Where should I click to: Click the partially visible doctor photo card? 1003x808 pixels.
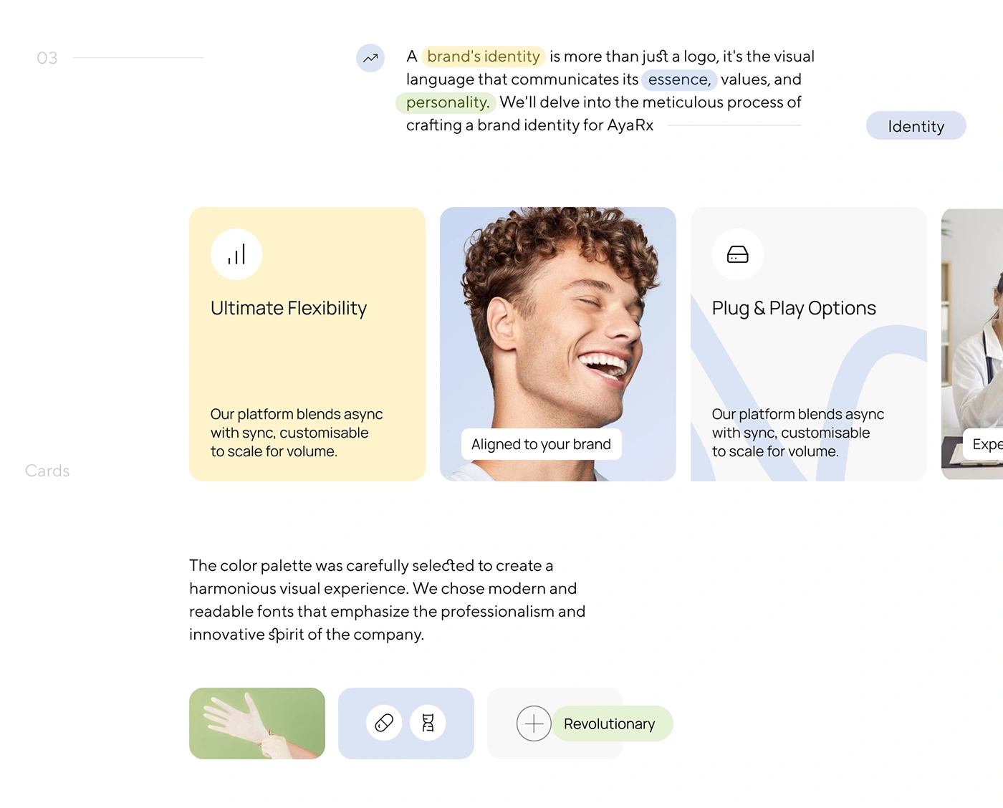coord(972,344)
